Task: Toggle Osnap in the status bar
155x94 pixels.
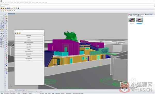Action: click(x=53, y=93)
